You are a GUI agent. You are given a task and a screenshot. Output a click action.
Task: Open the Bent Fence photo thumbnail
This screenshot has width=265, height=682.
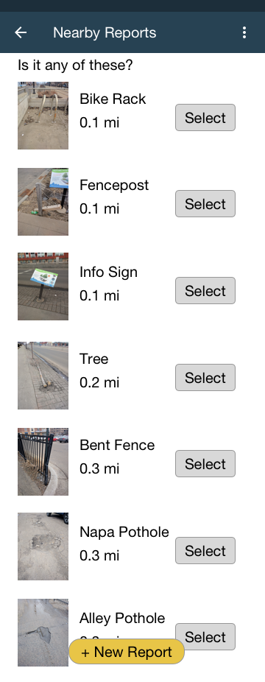(43, 462)
